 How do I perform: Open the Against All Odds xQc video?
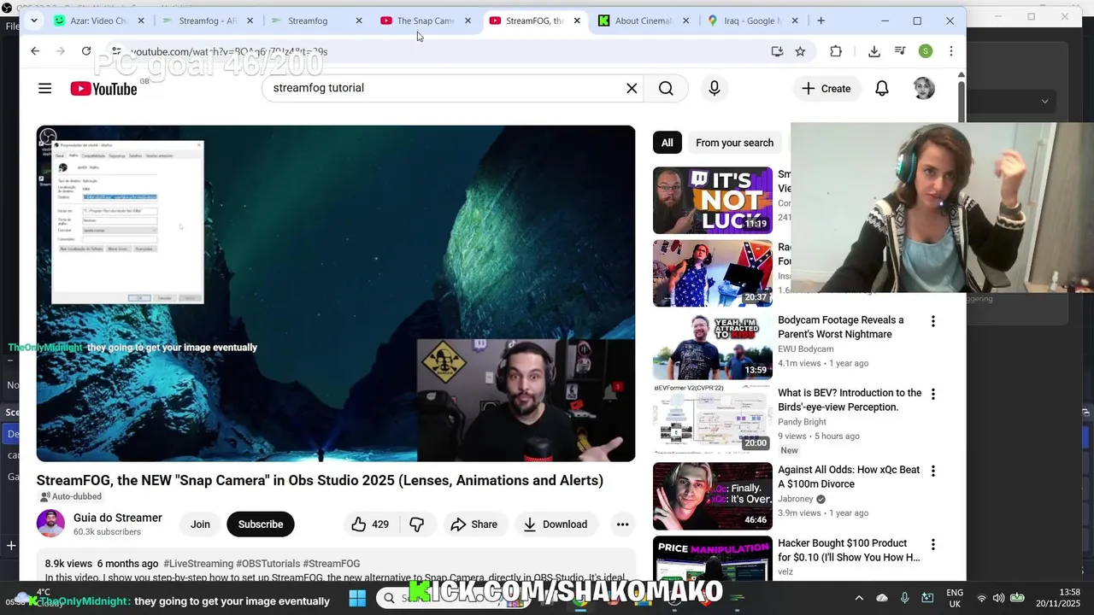tap(849, 477)
